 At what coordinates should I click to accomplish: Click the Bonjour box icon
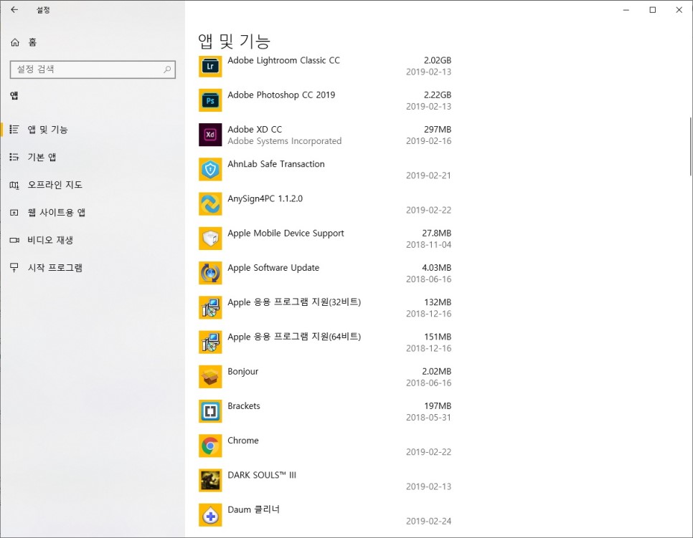point(210,377)
